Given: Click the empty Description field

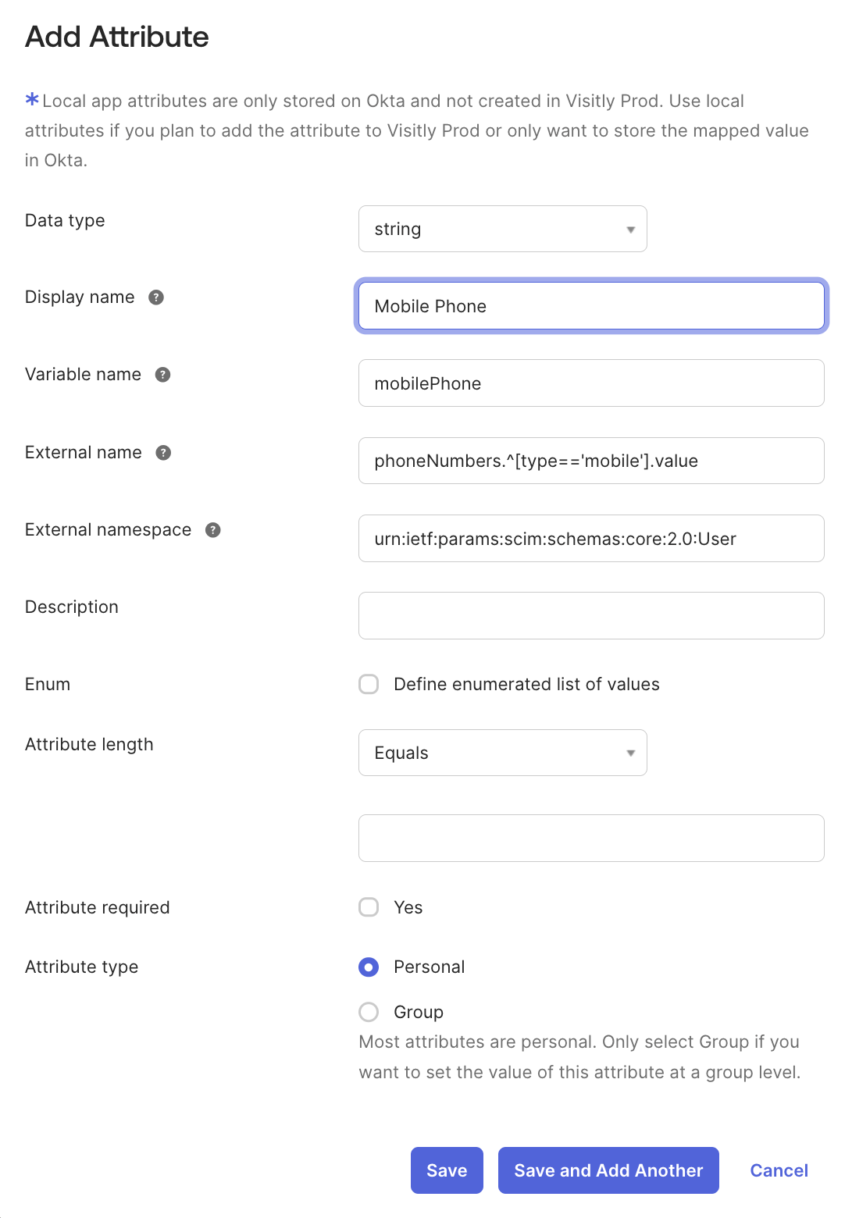Looking at the screenshot, I should tap(591, 616).
